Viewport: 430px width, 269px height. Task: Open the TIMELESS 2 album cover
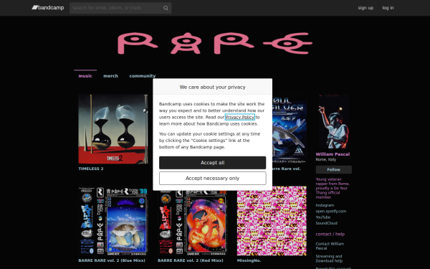(x=113, y=129)
